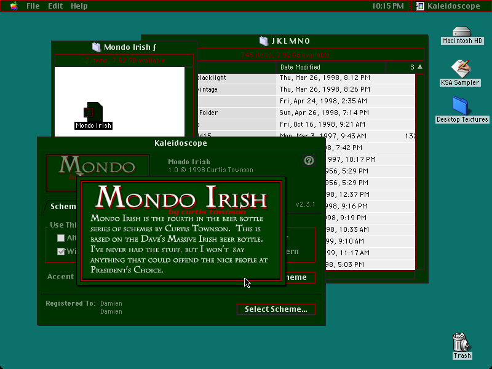492x369 pixels.
Task: Switch to the Scheme tab in Kaleidoscope
Action: click(63, 207)
